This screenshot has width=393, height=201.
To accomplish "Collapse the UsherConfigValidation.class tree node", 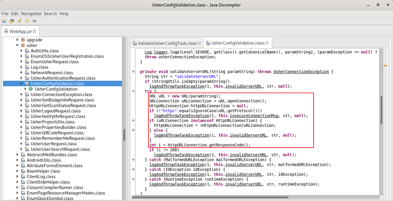I will pyautogui.click(x=21, y=84).
